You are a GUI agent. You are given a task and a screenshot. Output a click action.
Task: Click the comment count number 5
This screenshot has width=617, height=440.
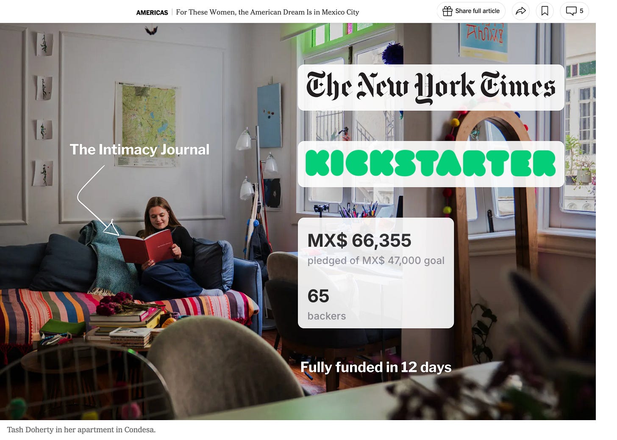click(581, 11)
